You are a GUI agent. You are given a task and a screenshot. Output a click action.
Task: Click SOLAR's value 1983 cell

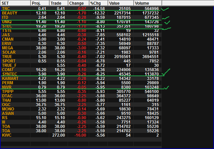click(126, 52)
